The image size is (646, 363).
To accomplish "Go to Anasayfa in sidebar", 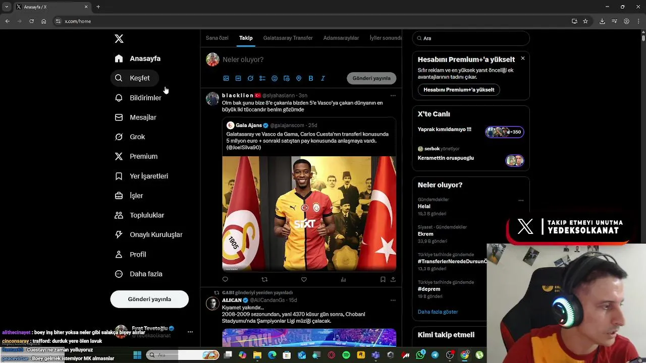I will pos(138,58).
